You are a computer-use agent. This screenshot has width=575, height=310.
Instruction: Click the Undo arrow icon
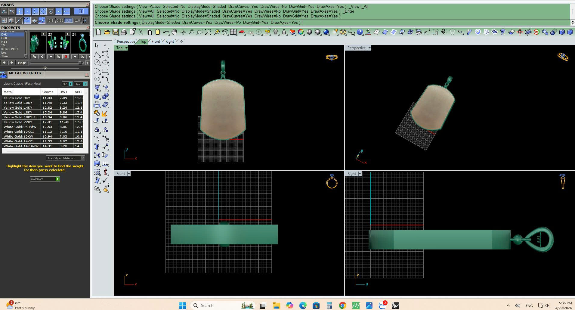coord(166,32)
